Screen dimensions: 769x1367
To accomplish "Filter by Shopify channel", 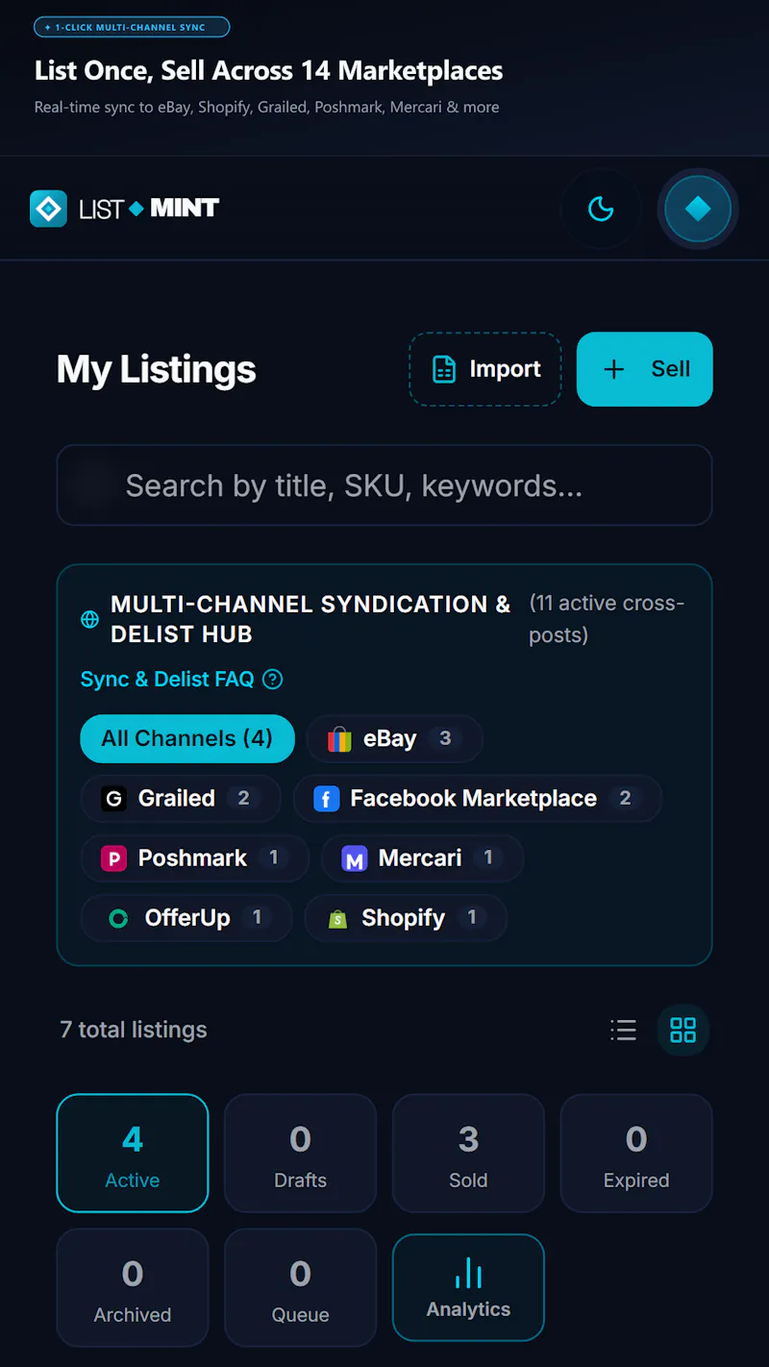I will click(x=406, y=917).
